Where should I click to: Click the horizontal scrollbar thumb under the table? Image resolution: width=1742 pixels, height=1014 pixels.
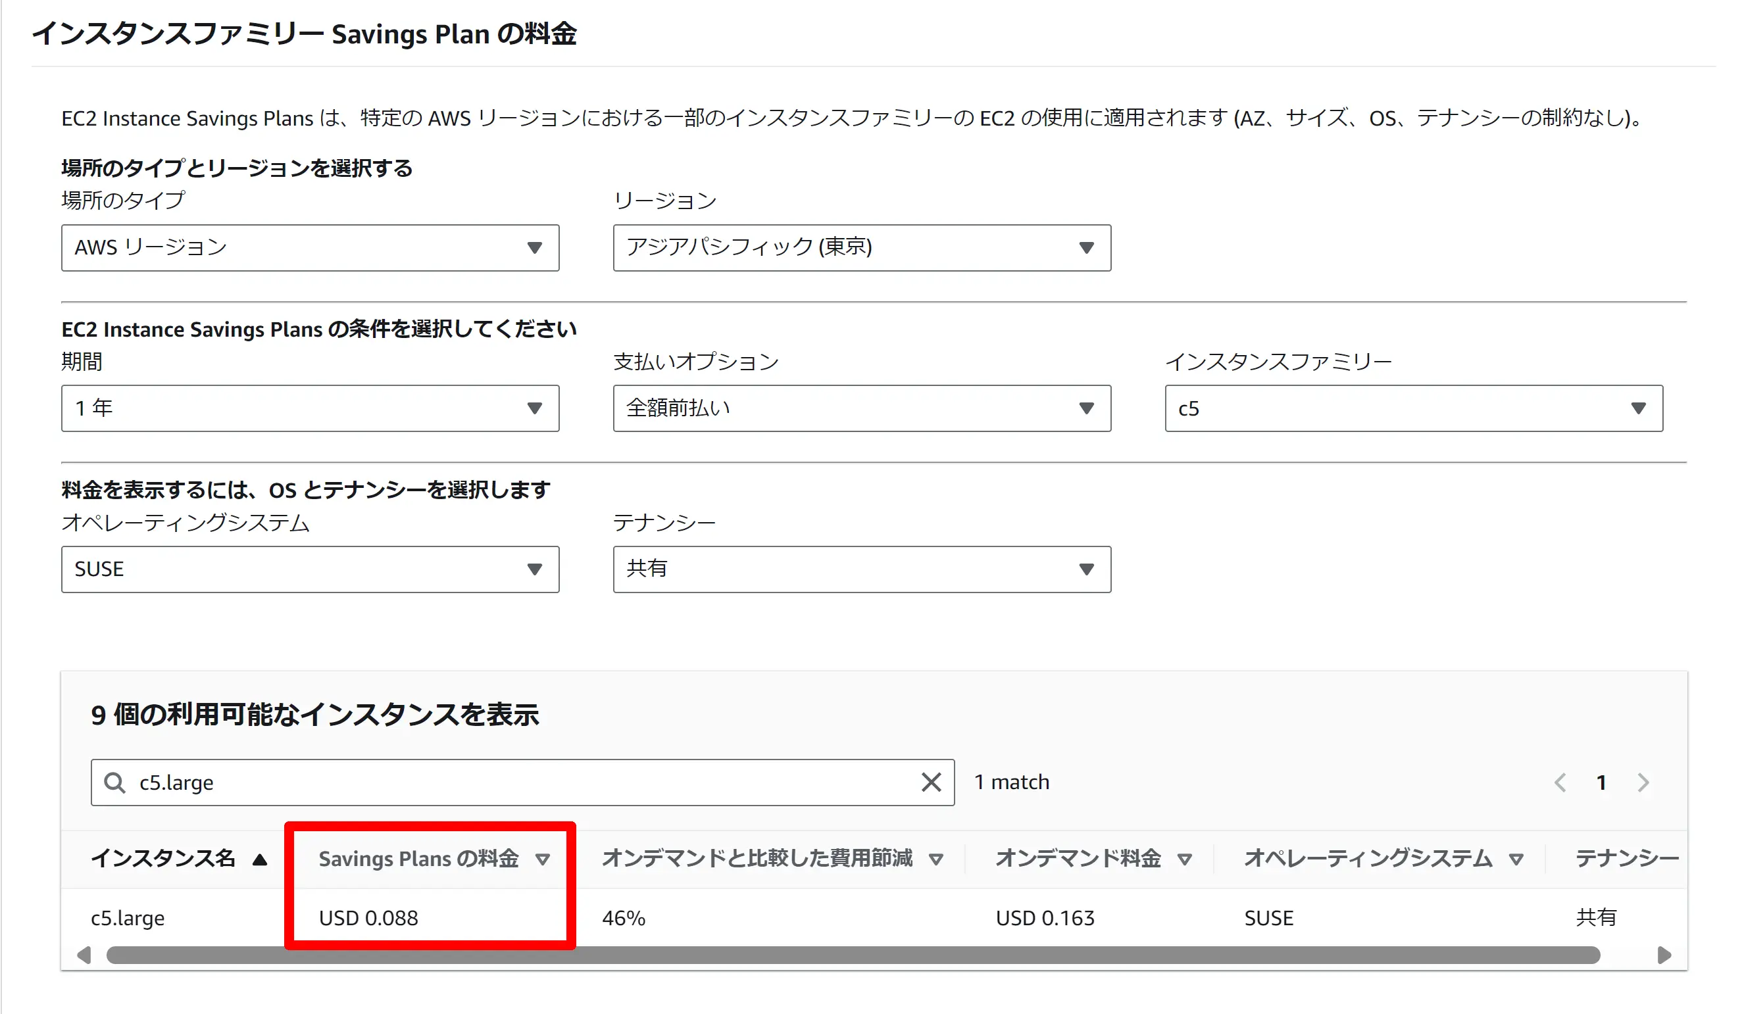coord(853,955)
